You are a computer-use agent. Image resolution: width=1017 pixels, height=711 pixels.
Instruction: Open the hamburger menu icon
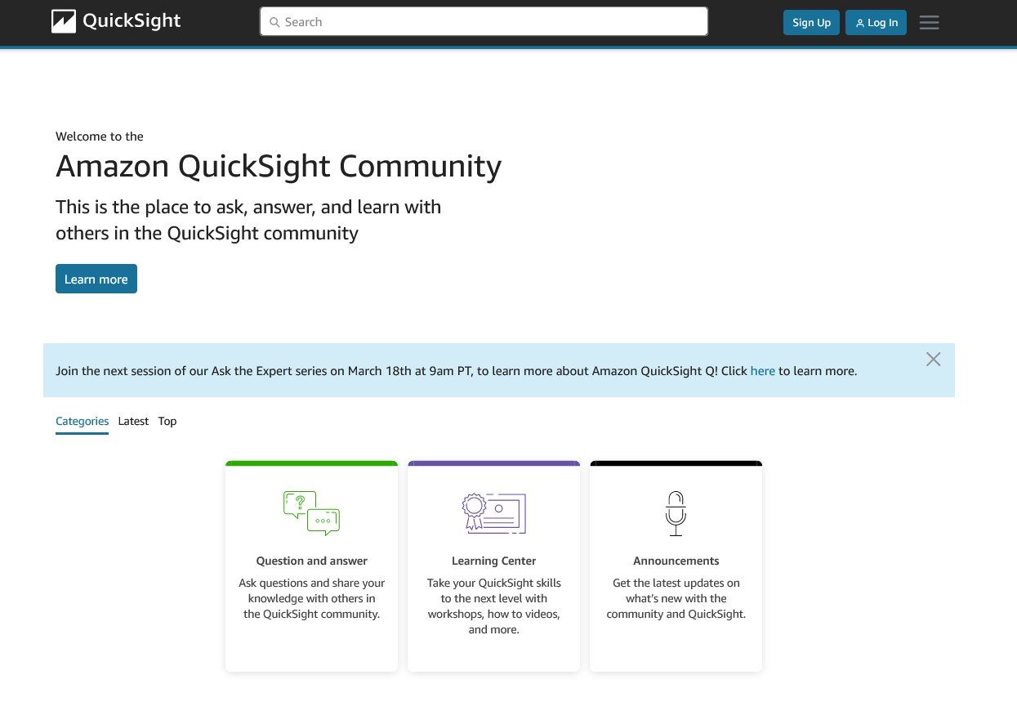click(930, 23)
